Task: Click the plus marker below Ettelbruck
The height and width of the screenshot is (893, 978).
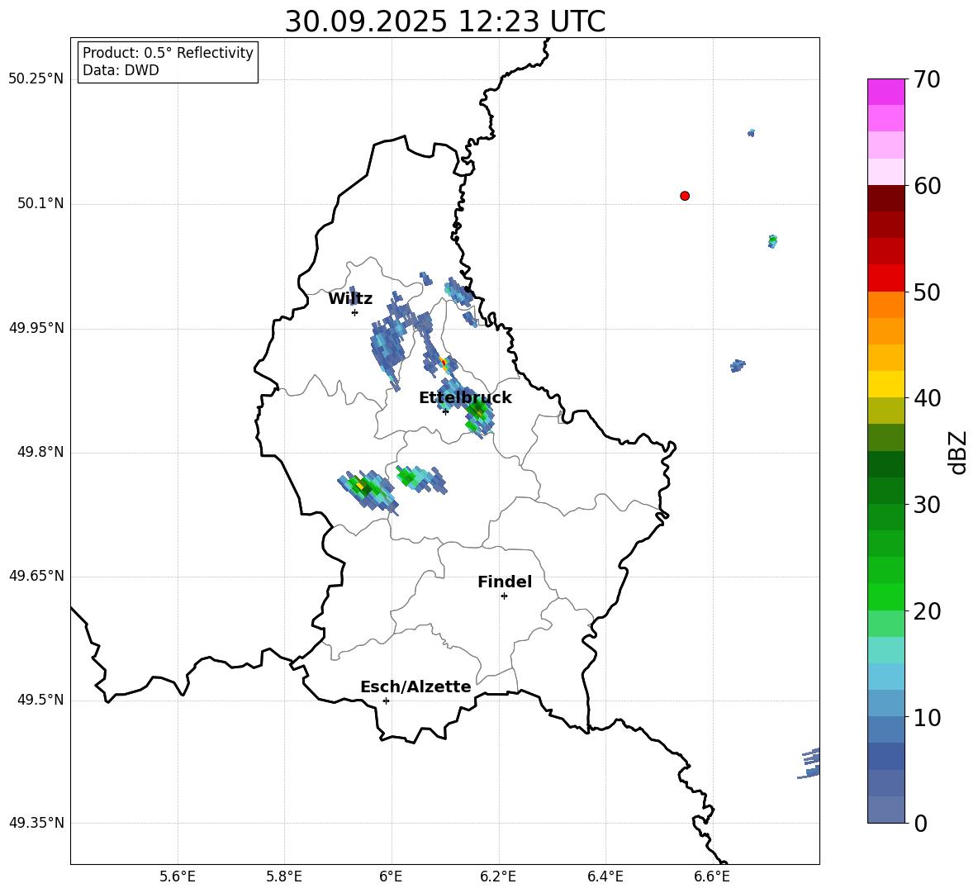Action: click(x=445, y=411)
